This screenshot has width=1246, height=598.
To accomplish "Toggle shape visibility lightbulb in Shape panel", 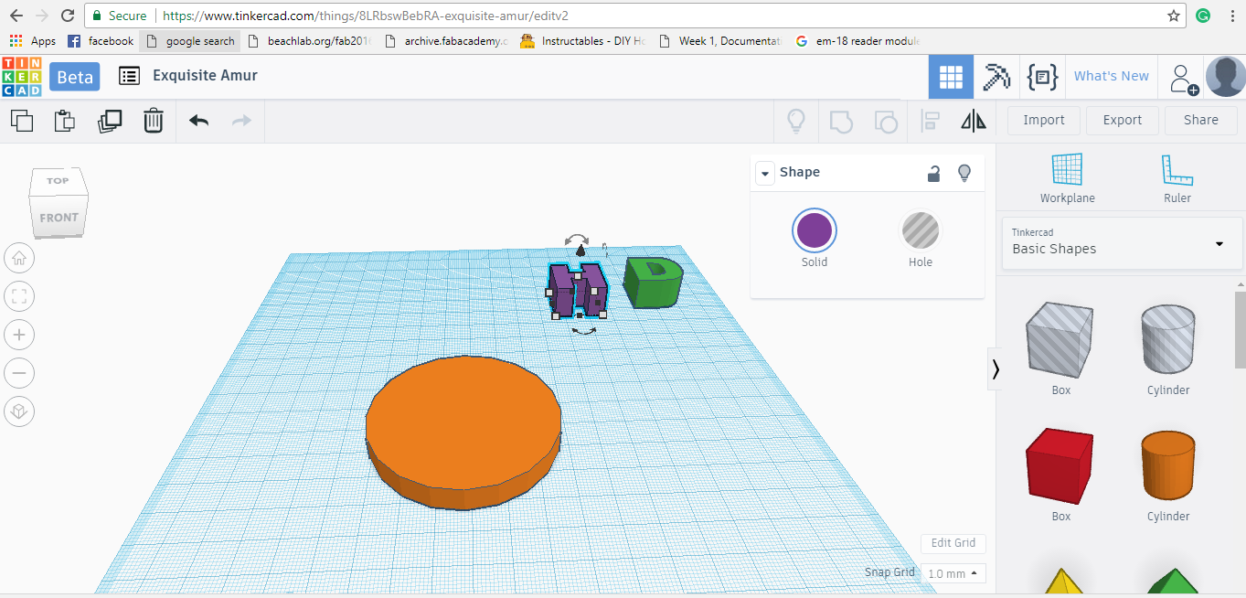I will [964, 173].
